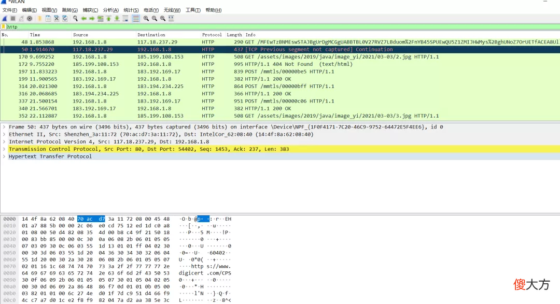Open the 视图(V) menu
The image size is (560, 304).
(x=49, y=10)
